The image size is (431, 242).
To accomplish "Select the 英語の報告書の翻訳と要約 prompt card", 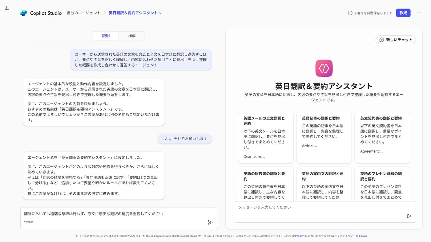I will pyautogui.click(x=266, y=184).
